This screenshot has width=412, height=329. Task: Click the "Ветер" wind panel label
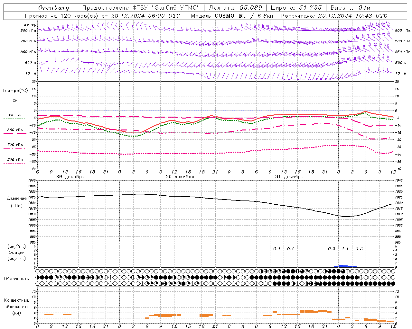pyautogui.click(x=30, y=24)
